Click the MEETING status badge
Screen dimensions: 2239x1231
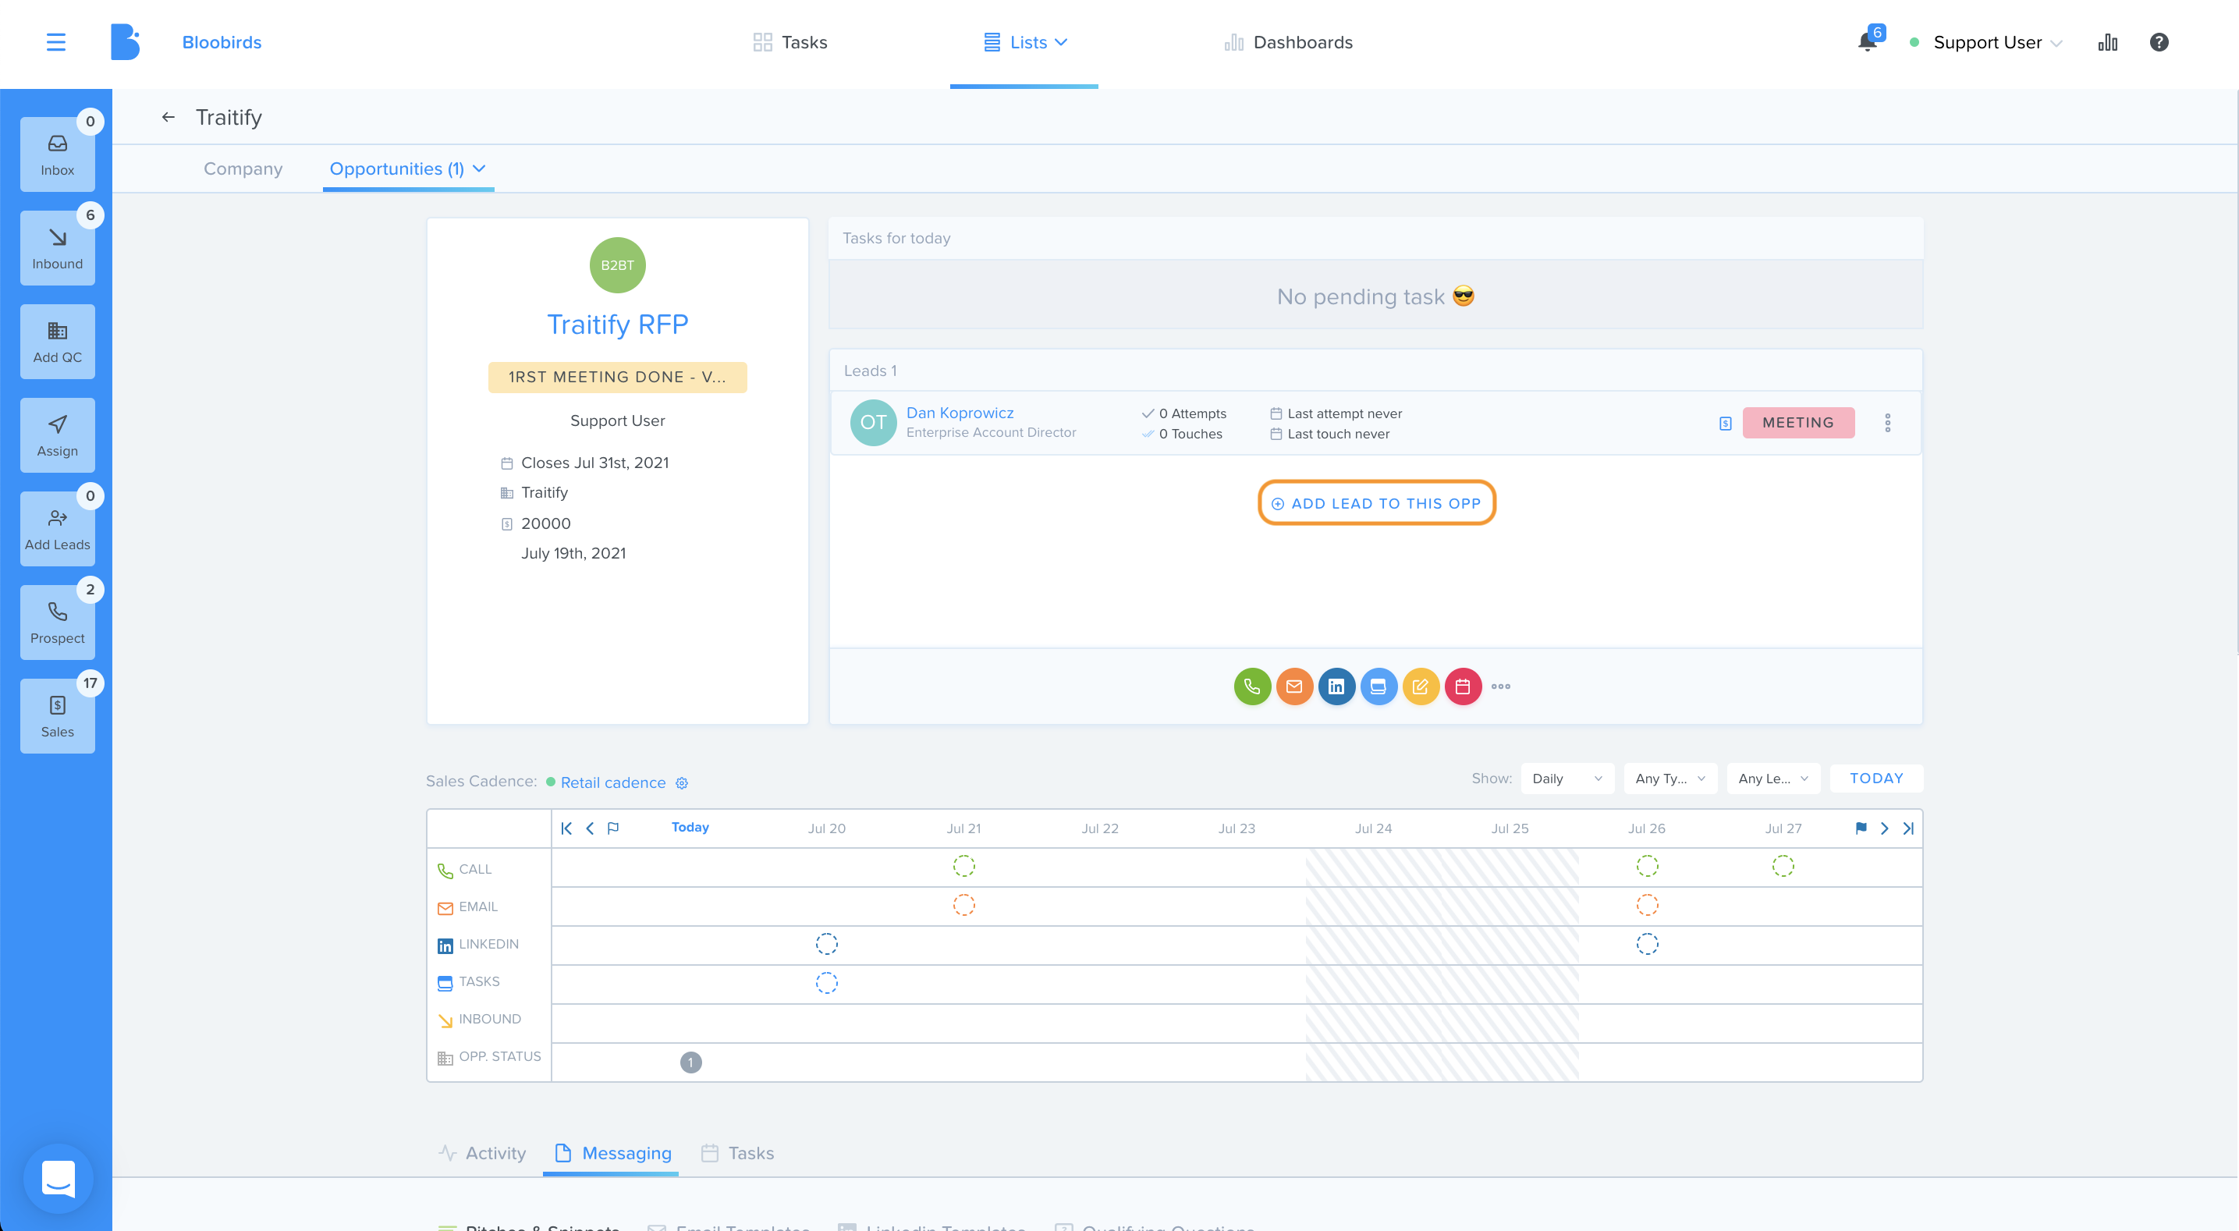(x=1798, y=423)
